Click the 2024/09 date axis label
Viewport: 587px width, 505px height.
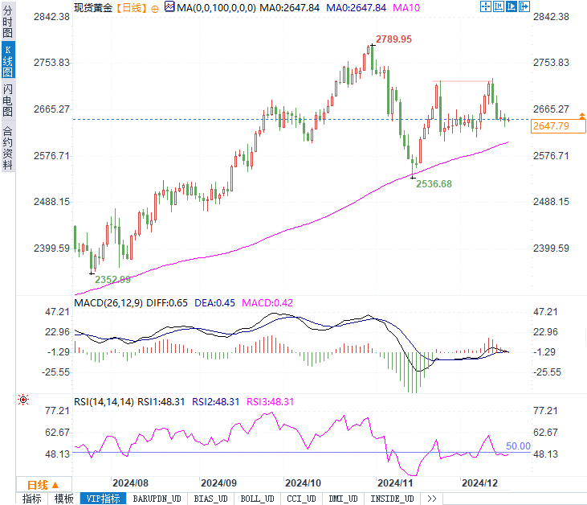point(218,482)
